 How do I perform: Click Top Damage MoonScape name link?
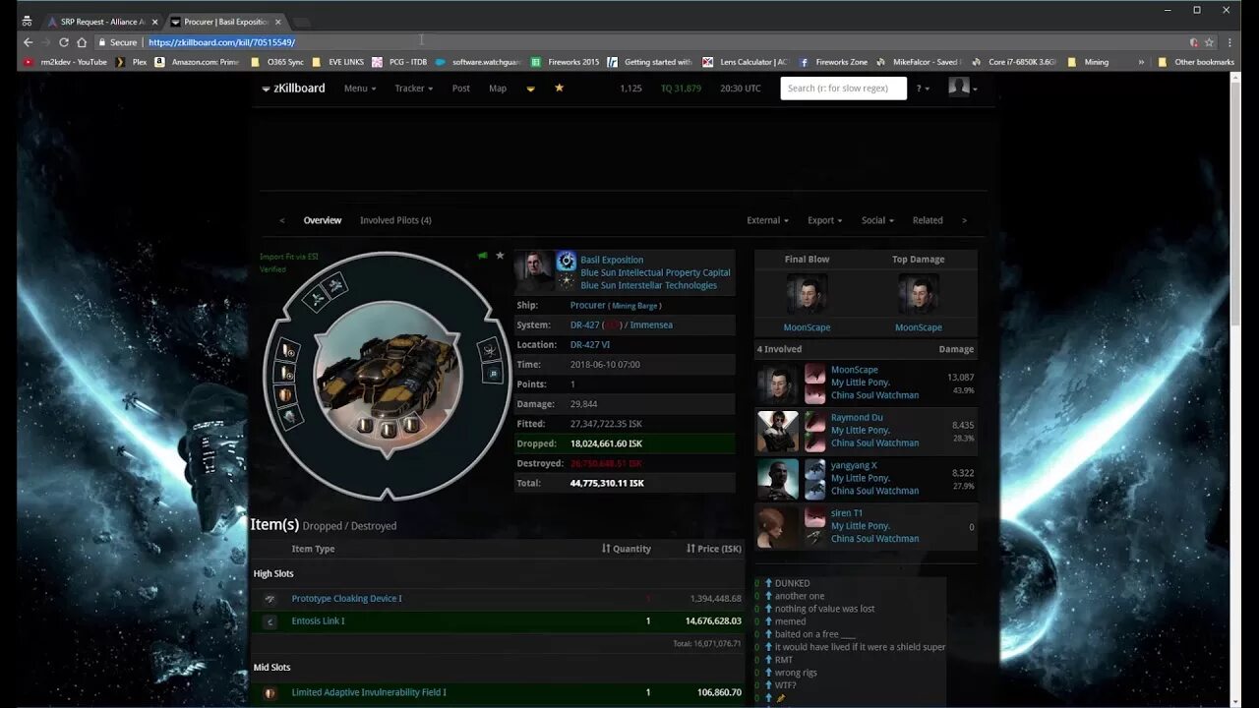(x=919, y=327)
